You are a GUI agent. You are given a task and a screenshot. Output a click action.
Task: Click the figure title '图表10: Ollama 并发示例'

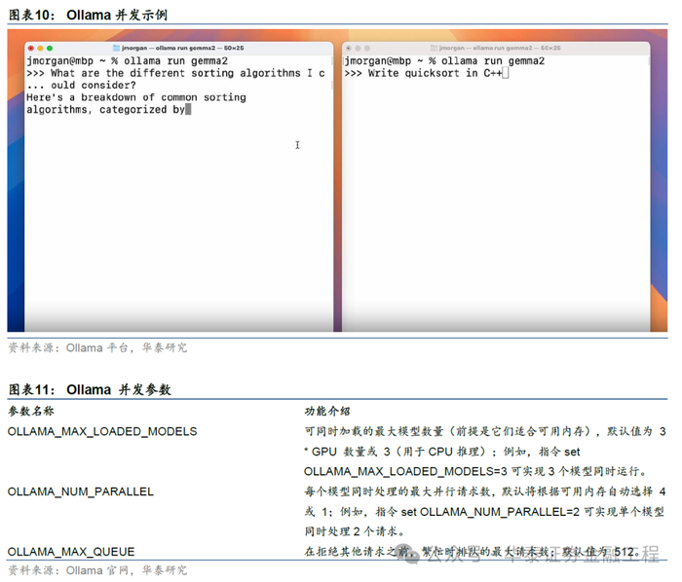(88, 15)
